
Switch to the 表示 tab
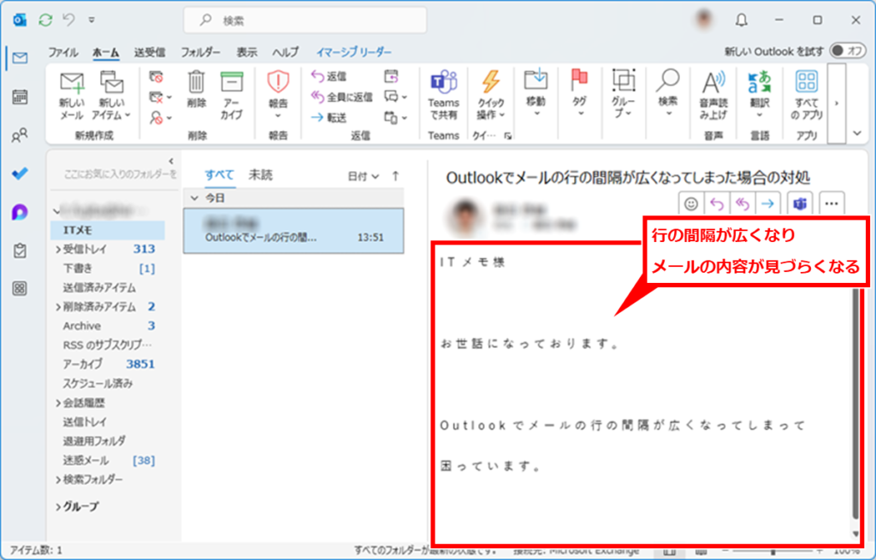(246, 52)
